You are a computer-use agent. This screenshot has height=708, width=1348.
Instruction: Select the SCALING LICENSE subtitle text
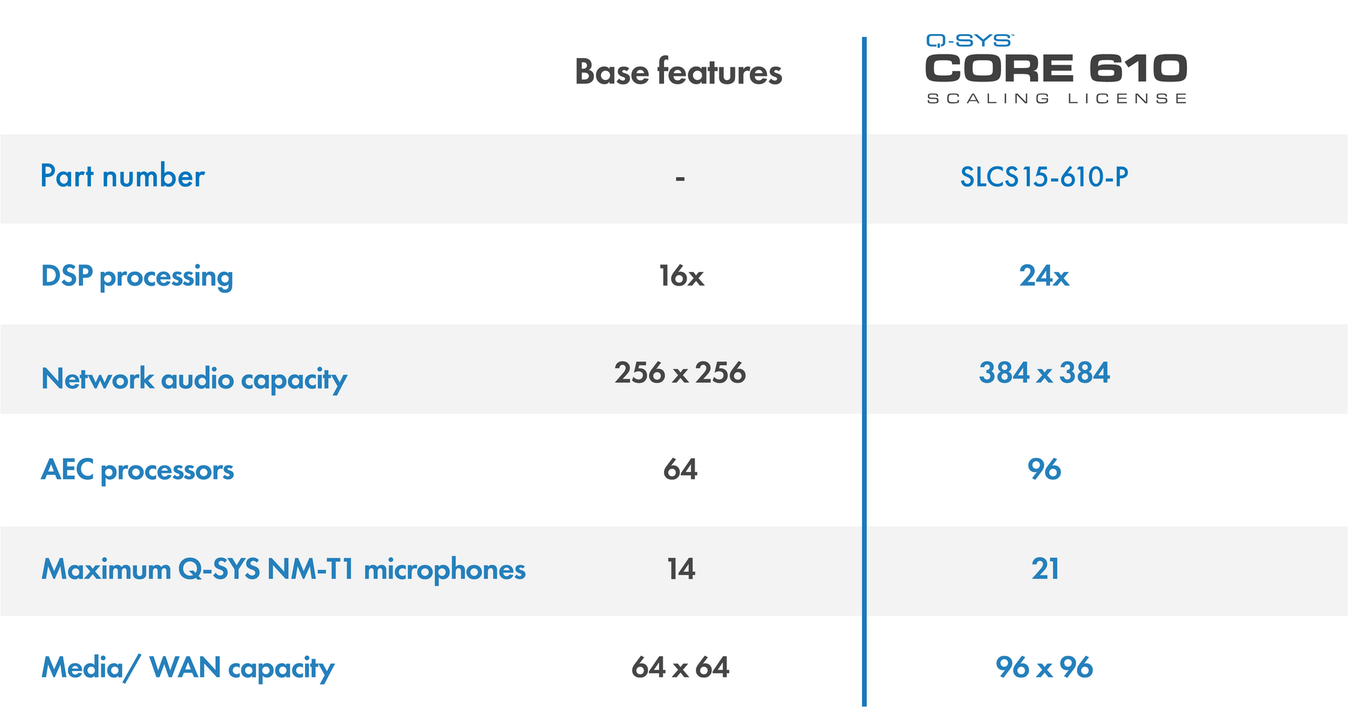click(x=1056, y=99)
